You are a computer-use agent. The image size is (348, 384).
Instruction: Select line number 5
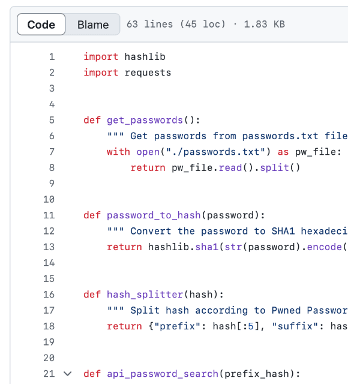pos(52,120)
